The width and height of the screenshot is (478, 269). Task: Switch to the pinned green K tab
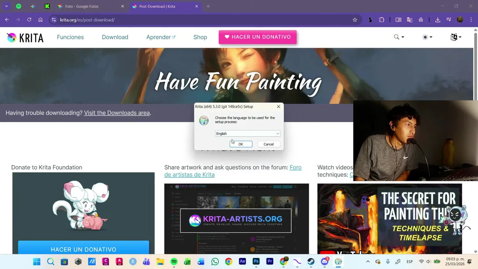pyautogui.click(x=47, y=6)
